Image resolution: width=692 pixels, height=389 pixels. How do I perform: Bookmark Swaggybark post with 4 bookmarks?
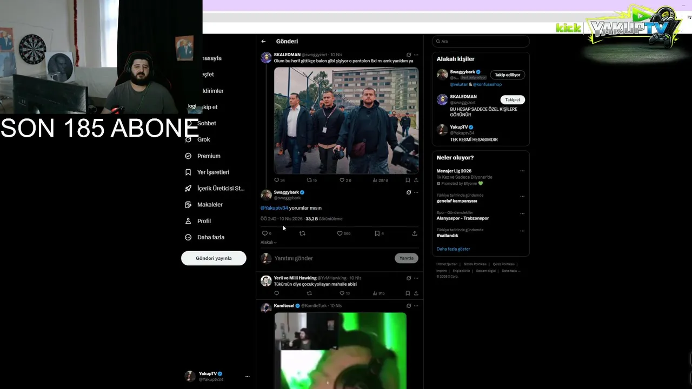click(377, 233)
